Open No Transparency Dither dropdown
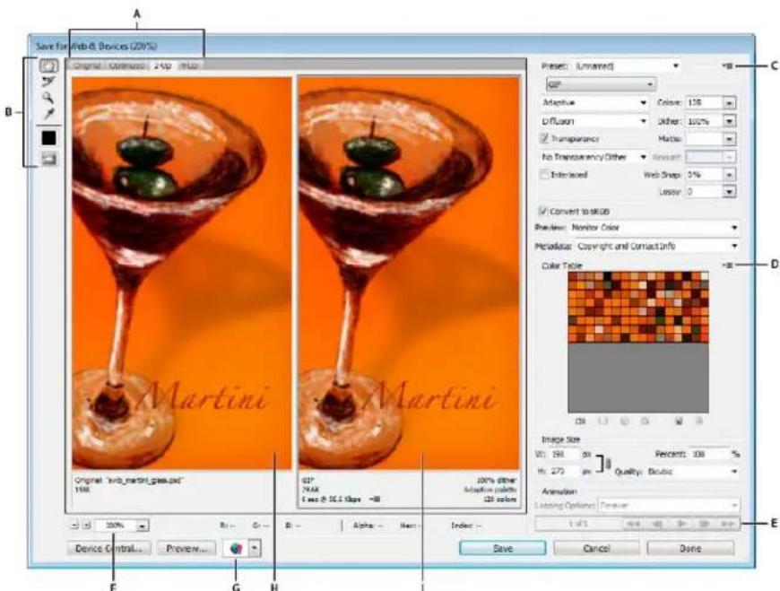Image resolution: width=780 pixels, height=591 pixels. coord(594,157)
